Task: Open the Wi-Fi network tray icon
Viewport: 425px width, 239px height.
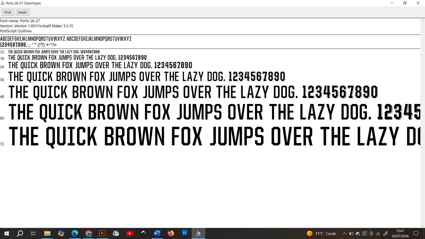Action: [378, 233]
